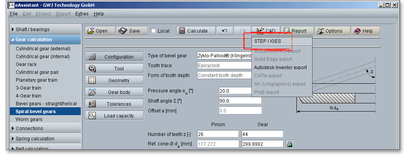Toggle the Local checkbox
This screenshot has width=406, height=156.
click(x=154, y=31)
